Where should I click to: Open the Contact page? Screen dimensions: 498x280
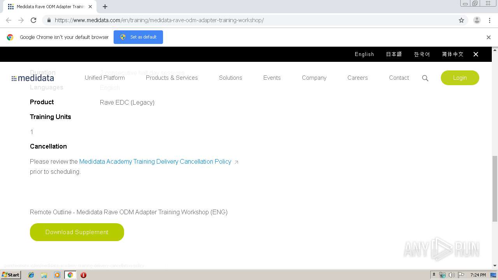pyautogui.click(x=399, y=78)
